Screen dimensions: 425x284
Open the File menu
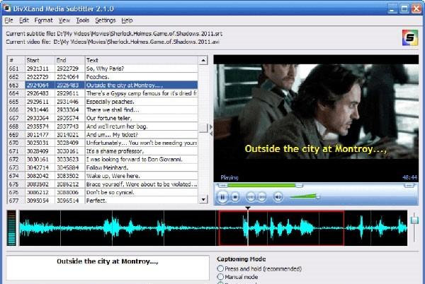[x=8, y=20]
